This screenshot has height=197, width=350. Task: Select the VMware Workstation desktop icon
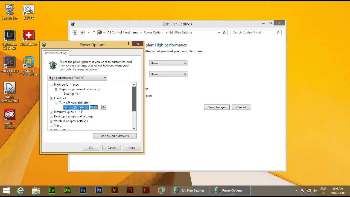[x=29, y=66]
